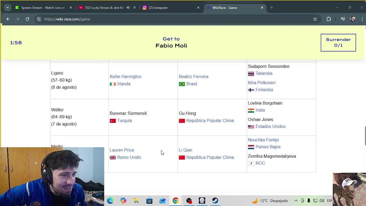This screenshot has width=366, height=206.
Task: Click the Surrender 0/1 button
Action: click(x=338, y=43)
